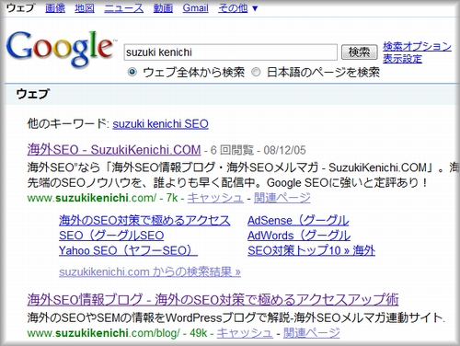Go to ニュース (News)

click(x=124, y=8)
